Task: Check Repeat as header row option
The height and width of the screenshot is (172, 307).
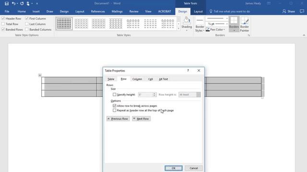Action: pyautogui.click(x=114, y=110)
